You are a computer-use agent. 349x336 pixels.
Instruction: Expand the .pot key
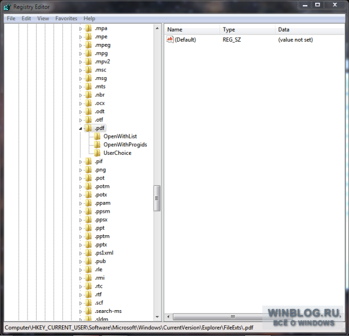click(x=80, y=178)
